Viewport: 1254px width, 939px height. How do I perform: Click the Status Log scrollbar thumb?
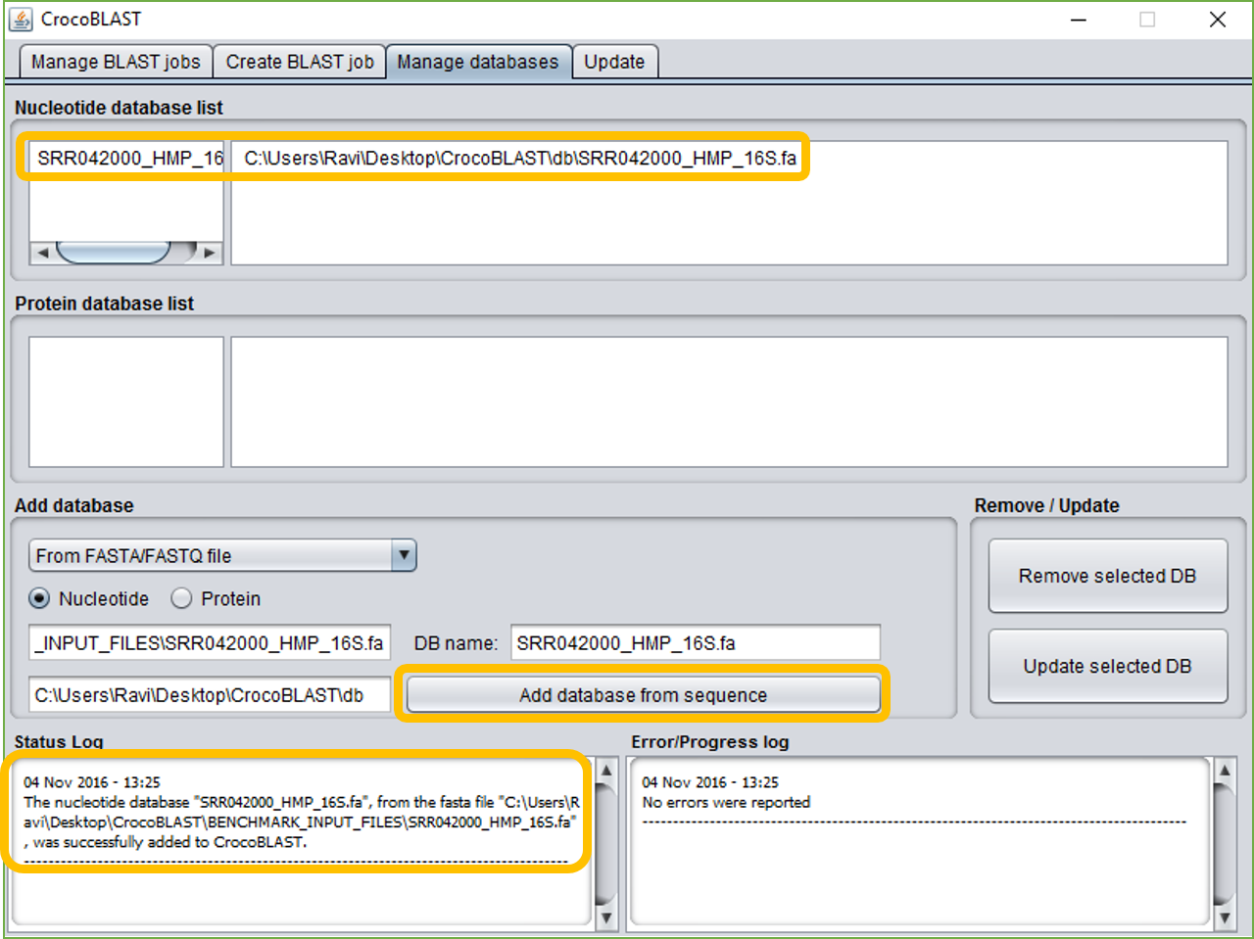606,843
